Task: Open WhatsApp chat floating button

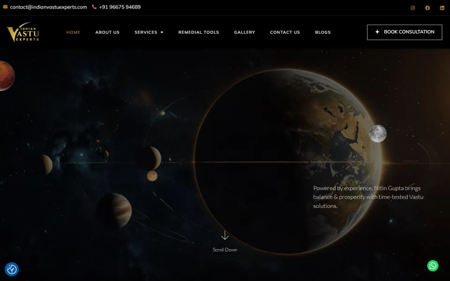Action: [433, 266]
